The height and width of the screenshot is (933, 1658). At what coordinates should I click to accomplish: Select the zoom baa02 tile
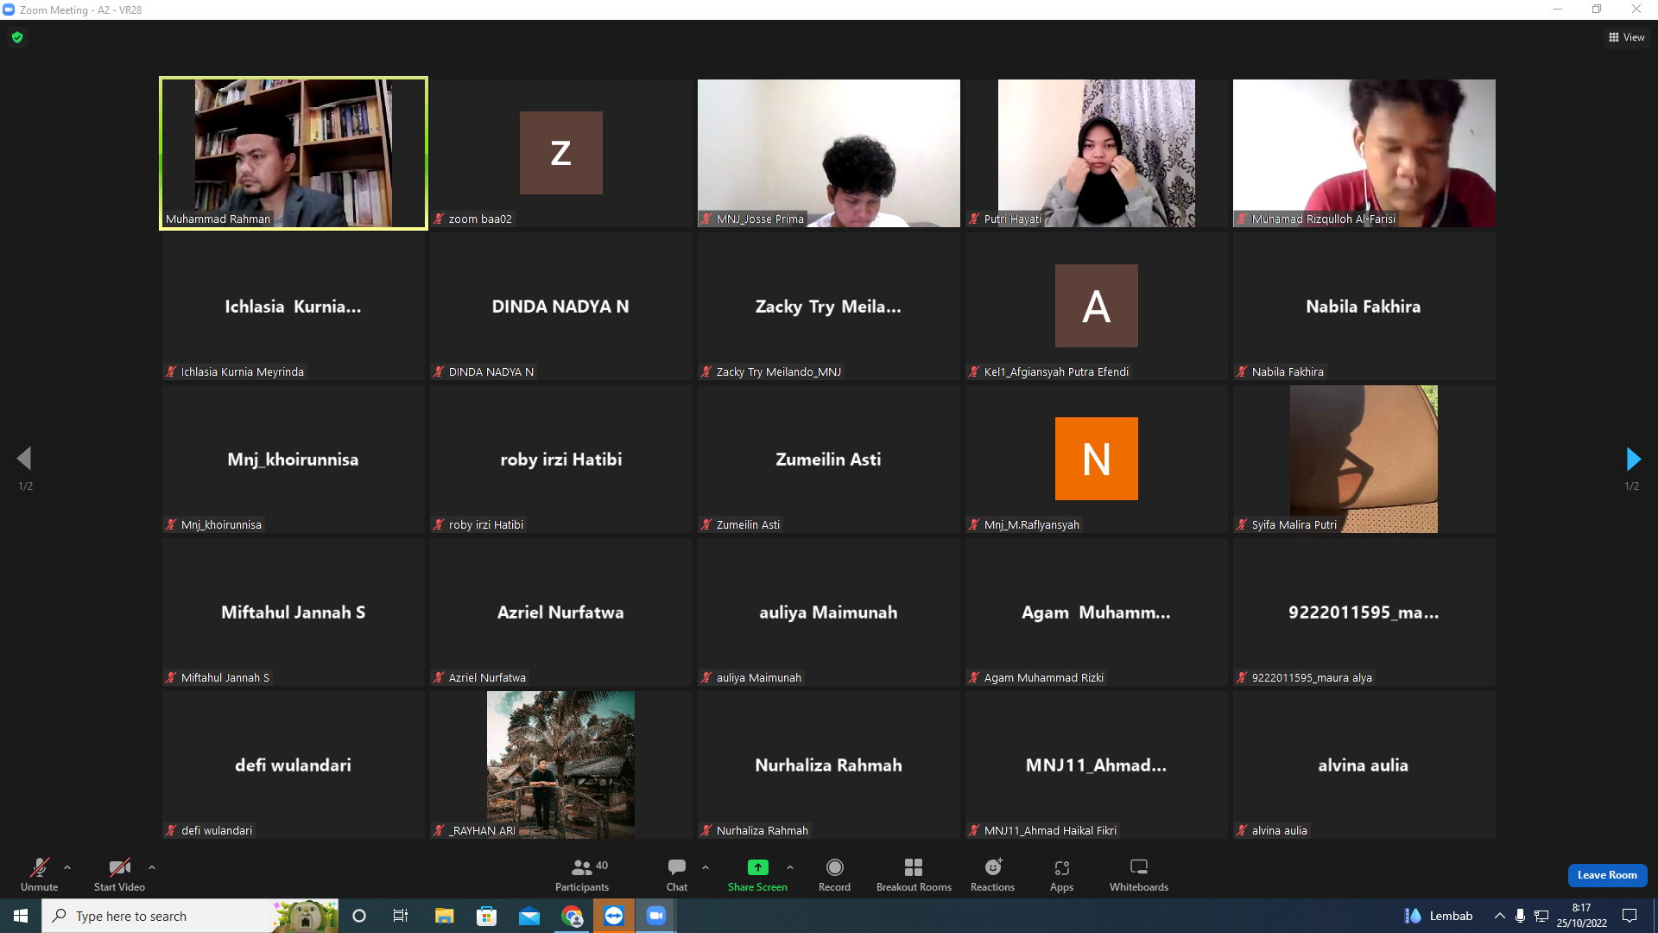click(x=561, y=153)
